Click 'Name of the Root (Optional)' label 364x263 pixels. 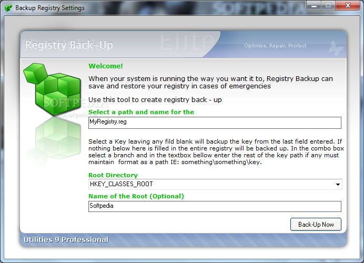pyautogui.click(x=136, y=196)
